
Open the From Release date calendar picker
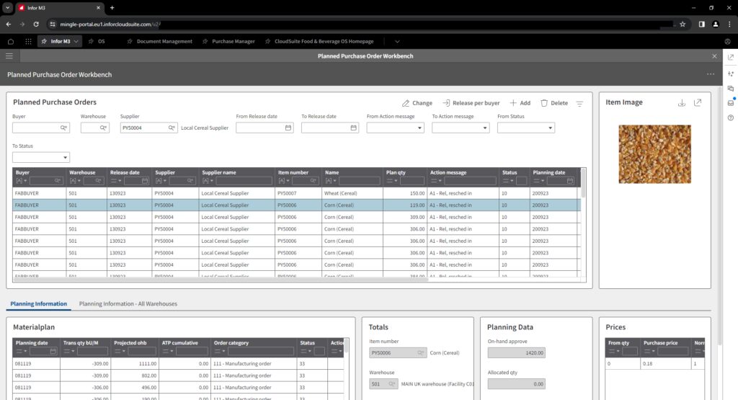(288, 128)
